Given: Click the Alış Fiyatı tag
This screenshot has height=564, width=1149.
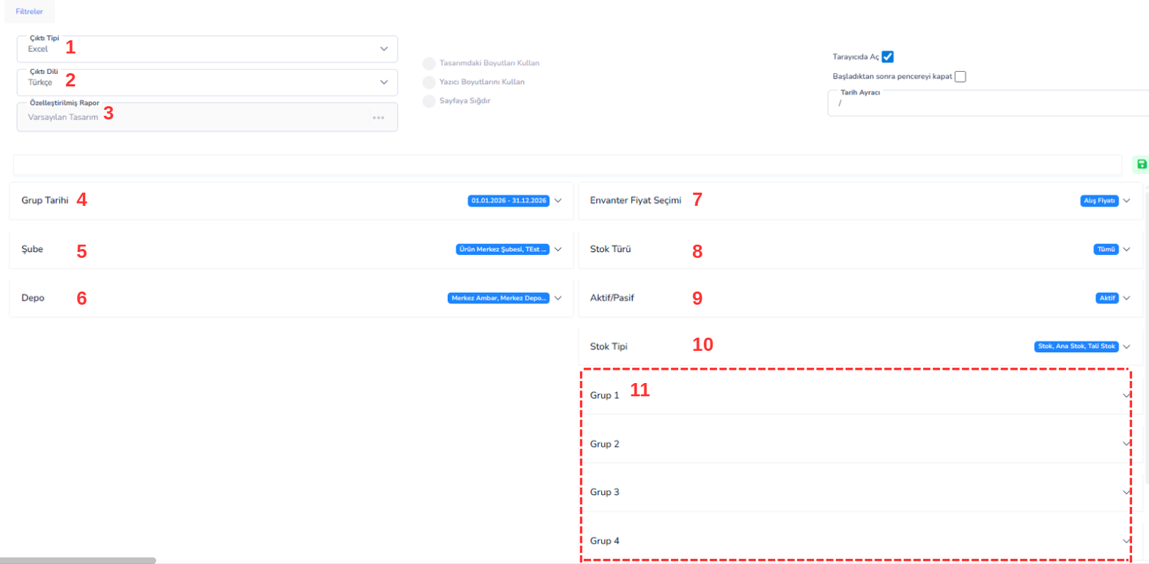Looking at the screenshot, I should pos(1099,201).
